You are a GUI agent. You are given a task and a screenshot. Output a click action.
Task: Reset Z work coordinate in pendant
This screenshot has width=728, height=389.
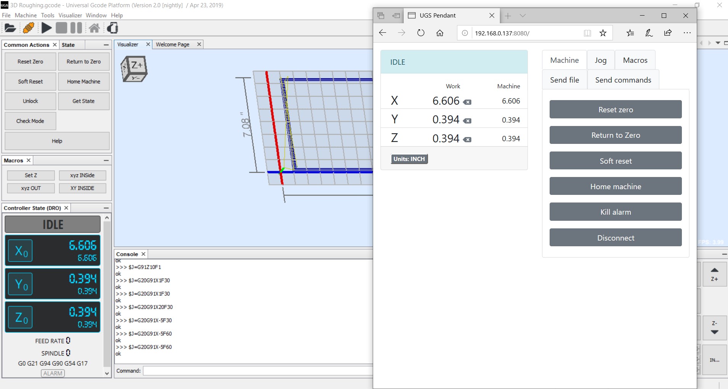(467, 139)
